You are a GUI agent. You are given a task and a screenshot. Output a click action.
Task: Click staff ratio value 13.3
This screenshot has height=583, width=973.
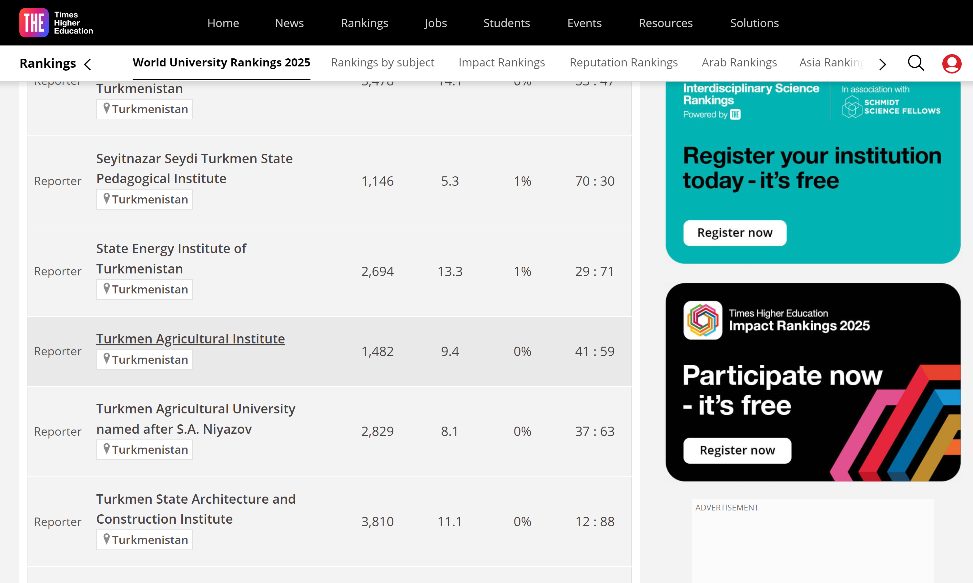[450, 272]
